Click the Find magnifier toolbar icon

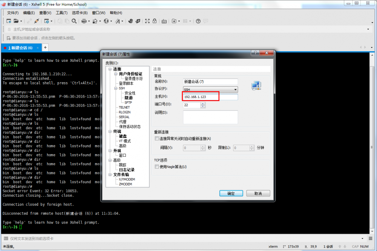point(74,21)
